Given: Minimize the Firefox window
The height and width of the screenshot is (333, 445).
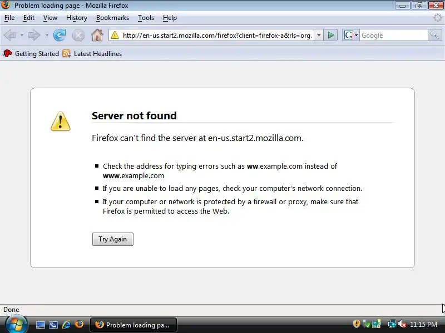Looking at the screenshot, I should (402, 6).
